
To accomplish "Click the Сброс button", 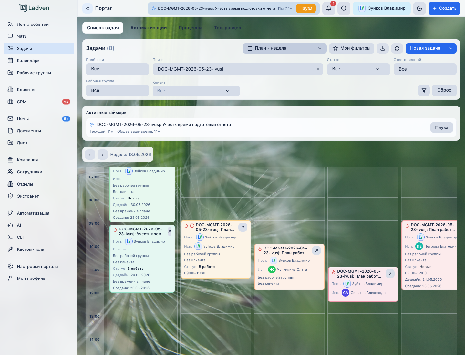I will [444, 90].
